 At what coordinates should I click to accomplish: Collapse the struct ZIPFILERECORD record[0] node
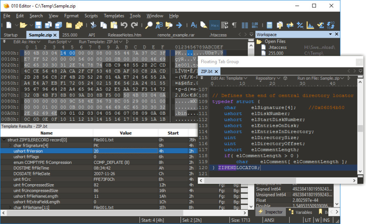click(x=4, y=139)
